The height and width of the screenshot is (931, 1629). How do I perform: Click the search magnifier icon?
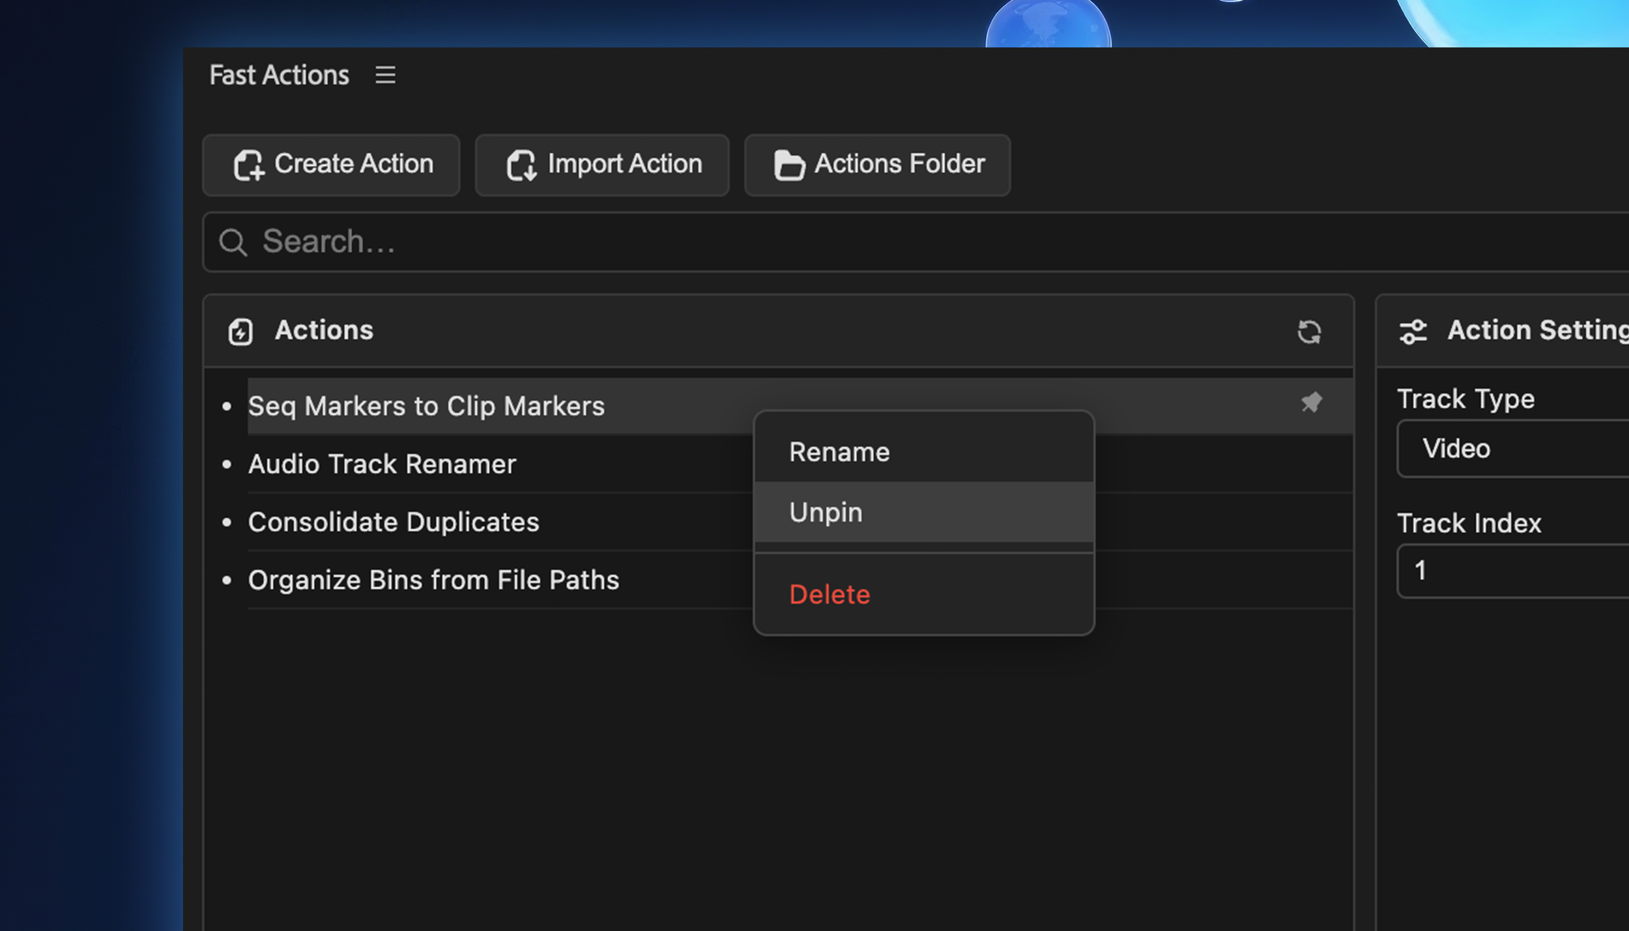[233, 242]
